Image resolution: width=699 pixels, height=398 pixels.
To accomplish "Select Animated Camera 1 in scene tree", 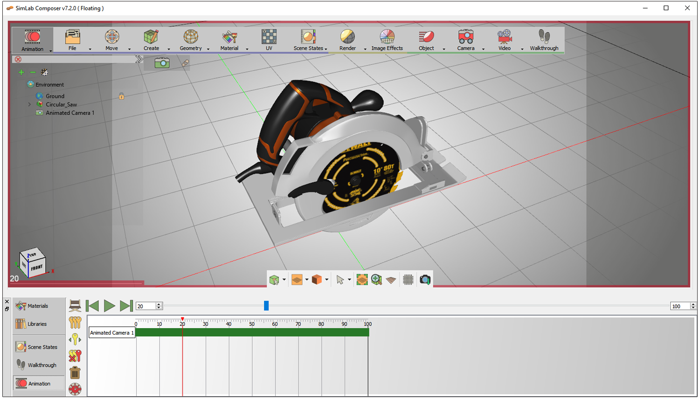I will (70, 113).
